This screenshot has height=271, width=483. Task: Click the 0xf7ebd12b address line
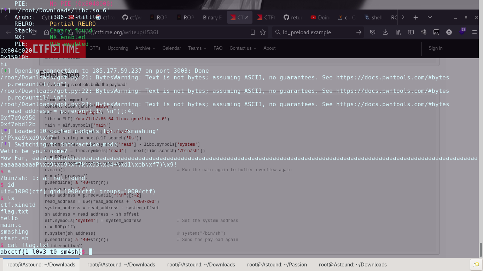coord(18,124)
